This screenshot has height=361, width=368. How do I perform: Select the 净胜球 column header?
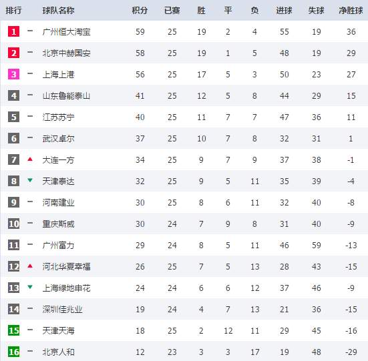pos(351,11)
